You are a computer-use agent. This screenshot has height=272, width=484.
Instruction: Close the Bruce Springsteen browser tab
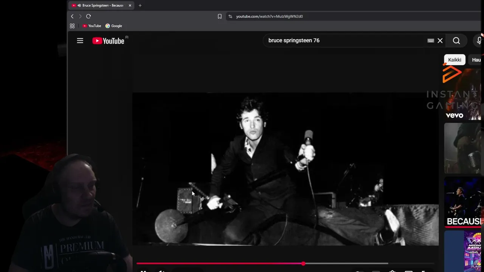[x=130, y=5]
